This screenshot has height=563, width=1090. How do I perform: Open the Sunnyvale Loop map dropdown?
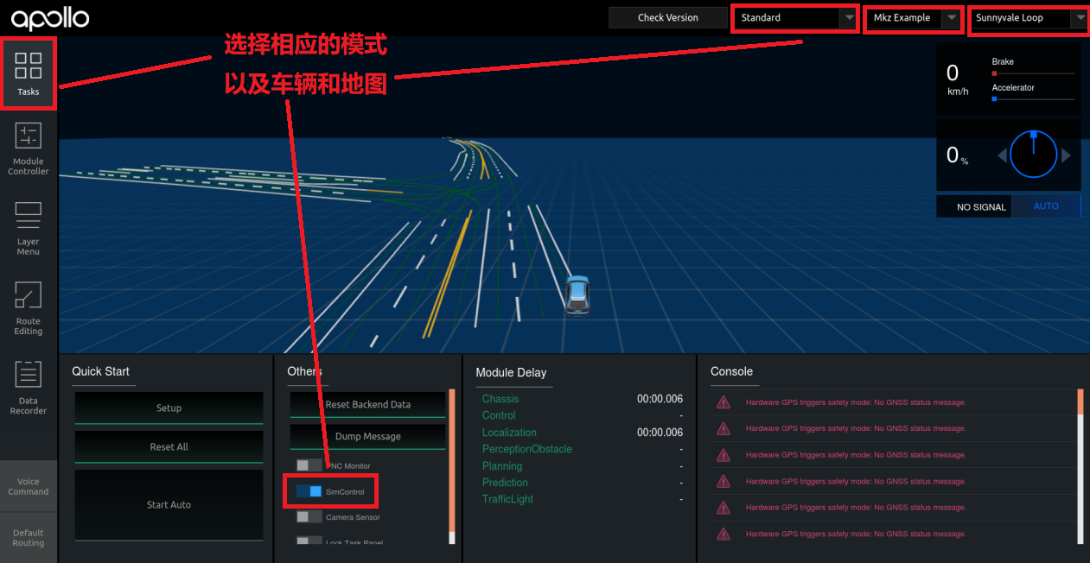tap(1029, 17)
